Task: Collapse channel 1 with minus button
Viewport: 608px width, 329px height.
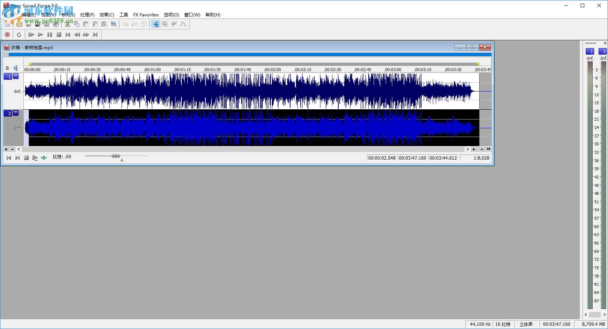Action: (x=16, y=76)
